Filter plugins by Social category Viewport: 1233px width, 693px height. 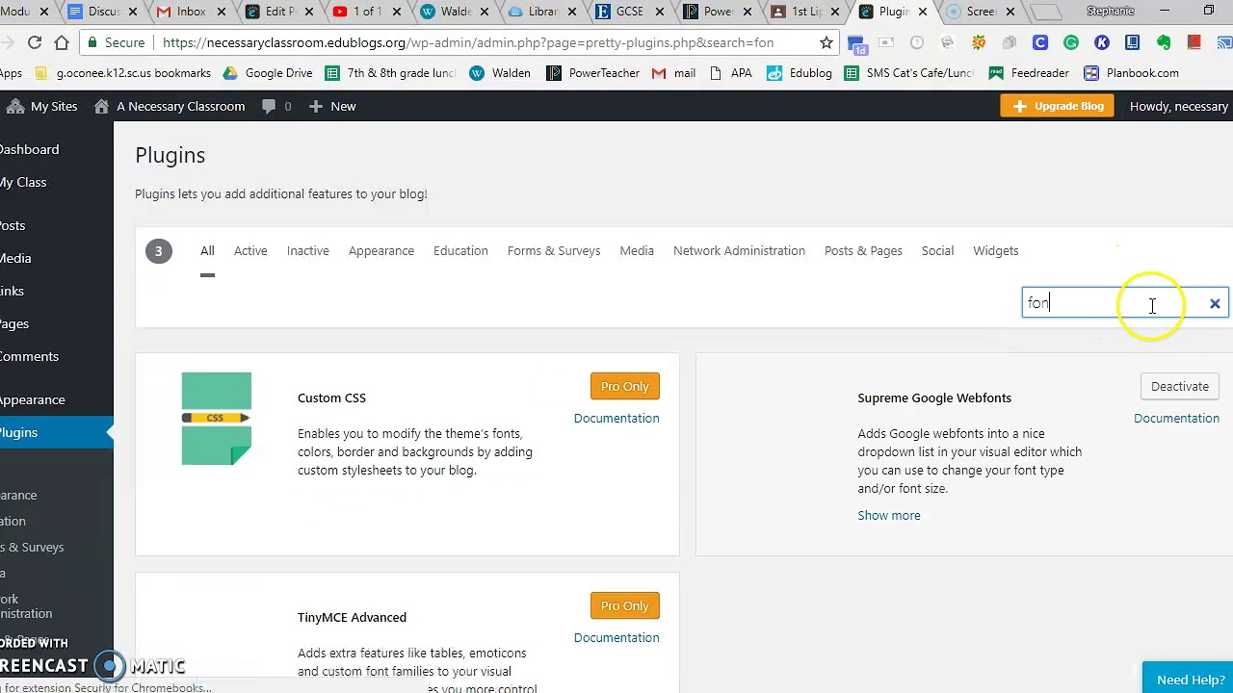[937, 251]
